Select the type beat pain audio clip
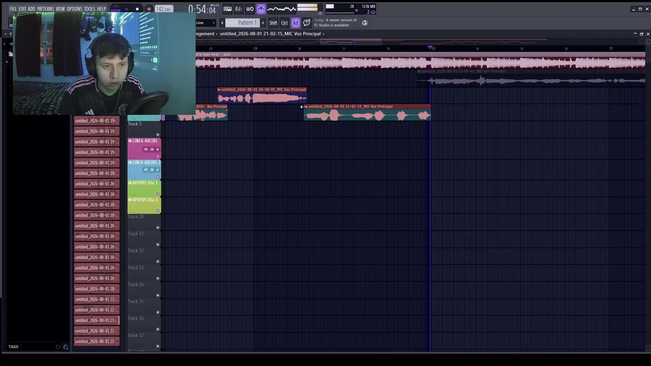The width and height of the screenshot is (651, 366). pyautogui.click(x=421, y=60)
